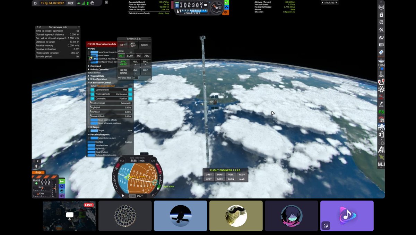Select NODE in Smart A.S.S.

point(145,45)
